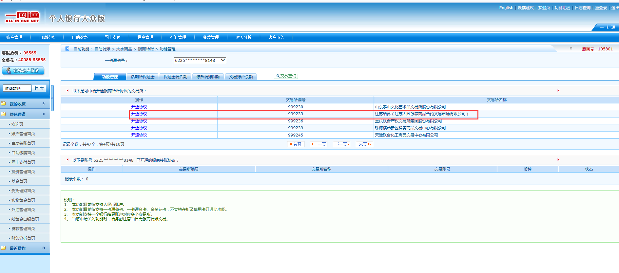Open 受托理财首页 in the sidebar

click(23, 191)
